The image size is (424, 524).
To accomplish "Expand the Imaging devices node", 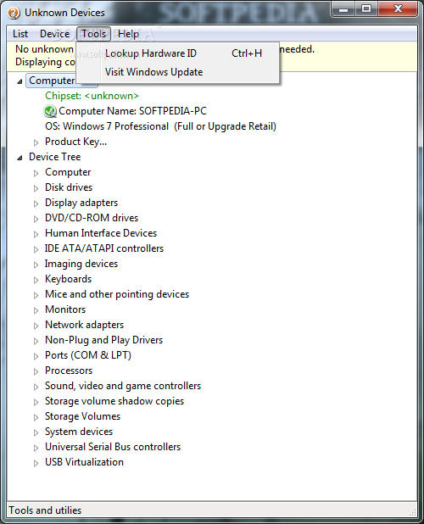I will pyautogui.click(x=36, y=265).
